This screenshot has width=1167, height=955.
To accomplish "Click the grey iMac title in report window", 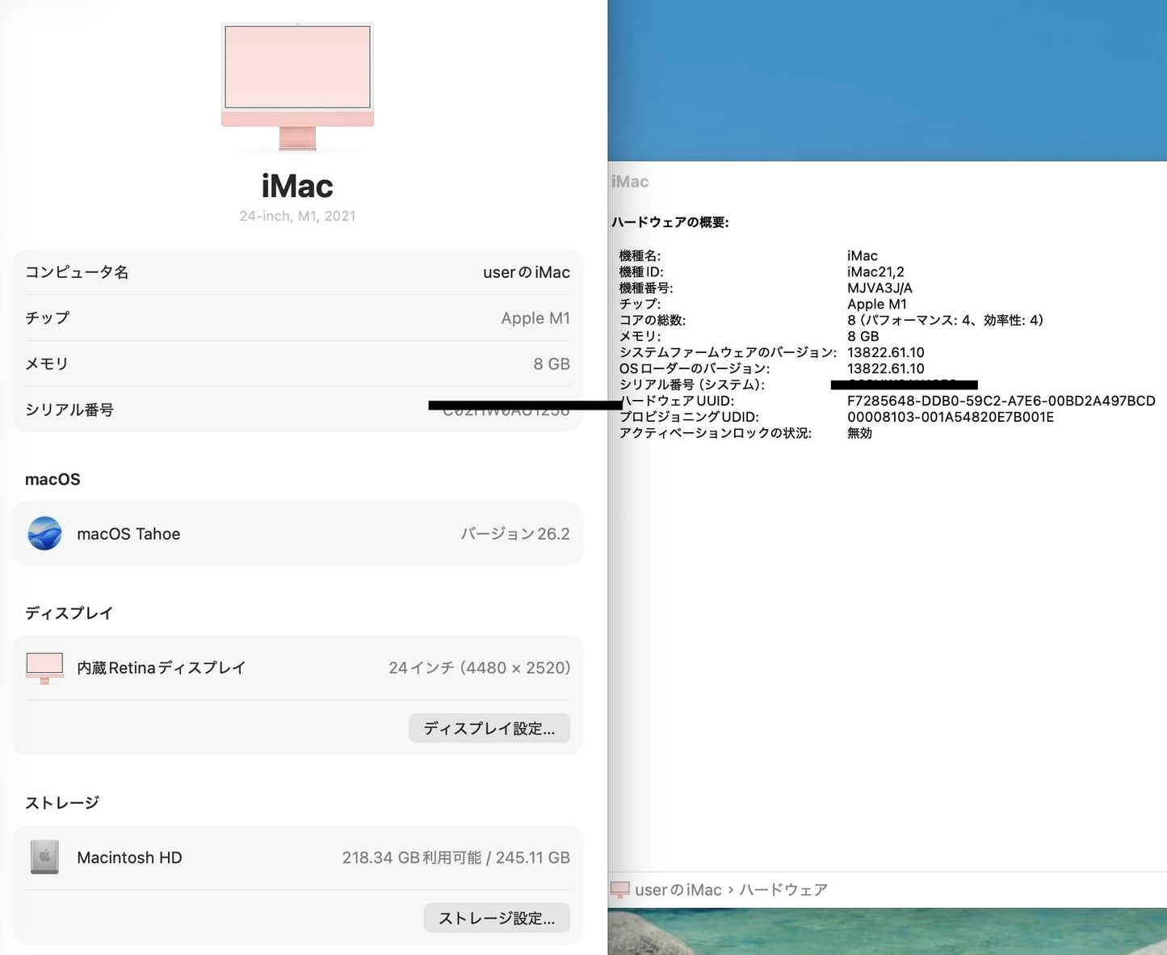I will pyautogui.click(x=630, y=182).
